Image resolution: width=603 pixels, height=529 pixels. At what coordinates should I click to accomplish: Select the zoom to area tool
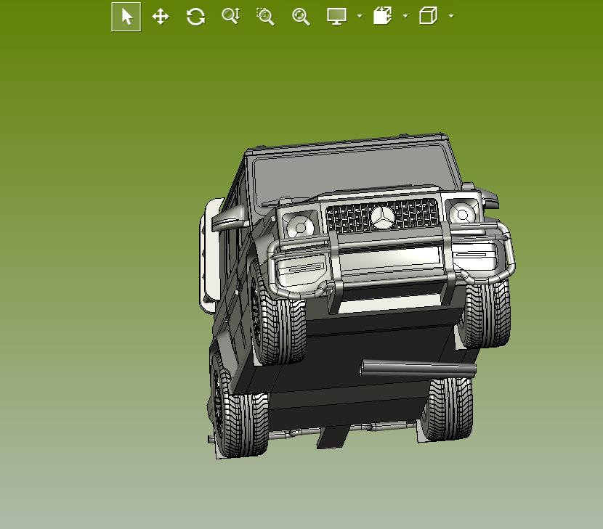pos(265,17)
